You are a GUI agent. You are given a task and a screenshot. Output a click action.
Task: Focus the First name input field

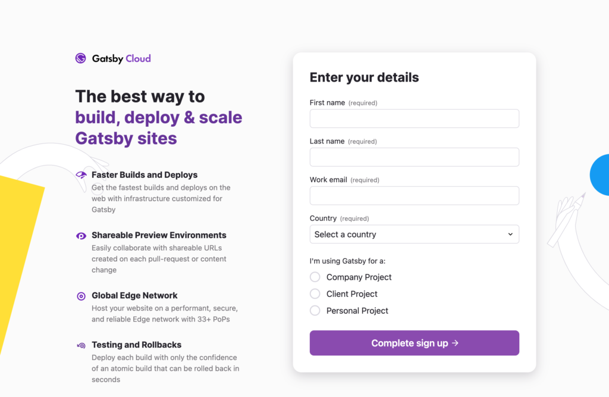click(414, 118)
